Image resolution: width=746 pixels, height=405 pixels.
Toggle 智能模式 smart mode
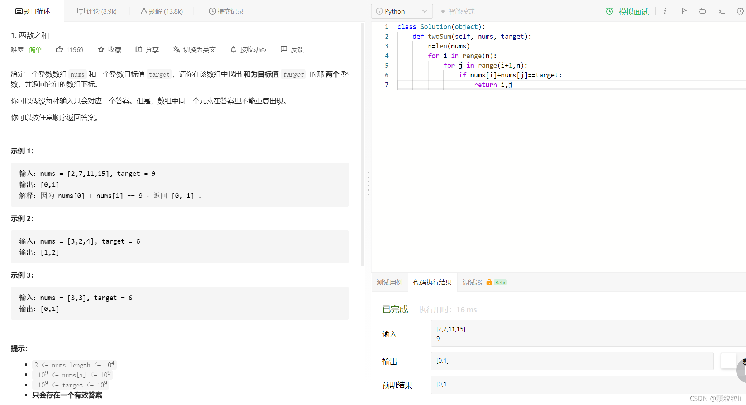point(458,11)
